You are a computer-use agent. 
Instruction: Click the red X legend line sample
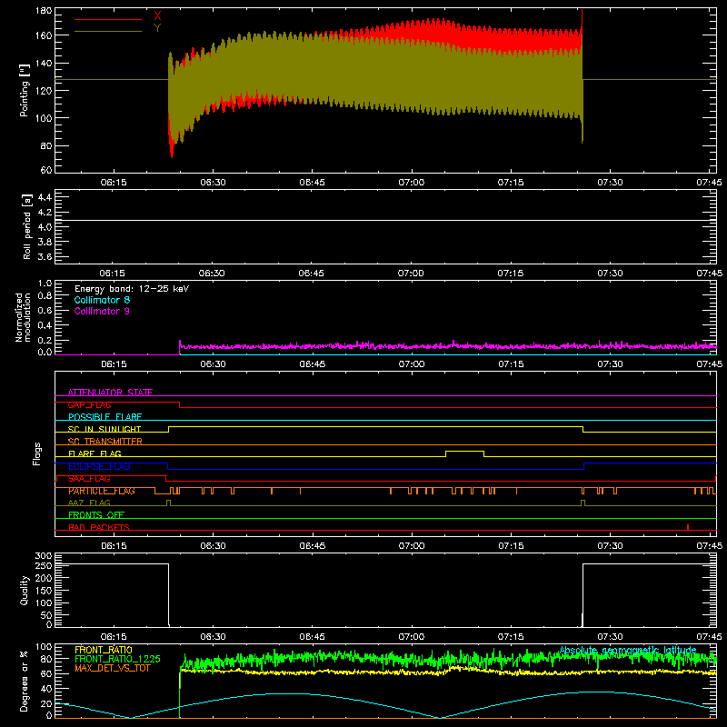pos(108,19)
